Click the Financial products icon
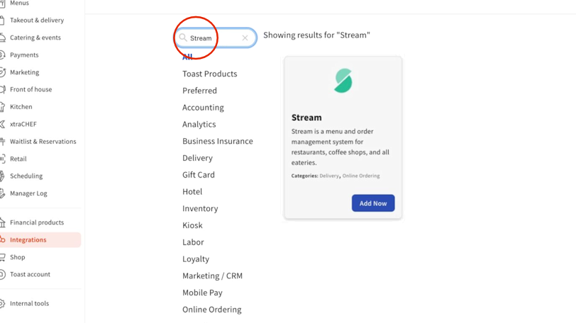Screen dimensions: 576x323 coord(2,222)
